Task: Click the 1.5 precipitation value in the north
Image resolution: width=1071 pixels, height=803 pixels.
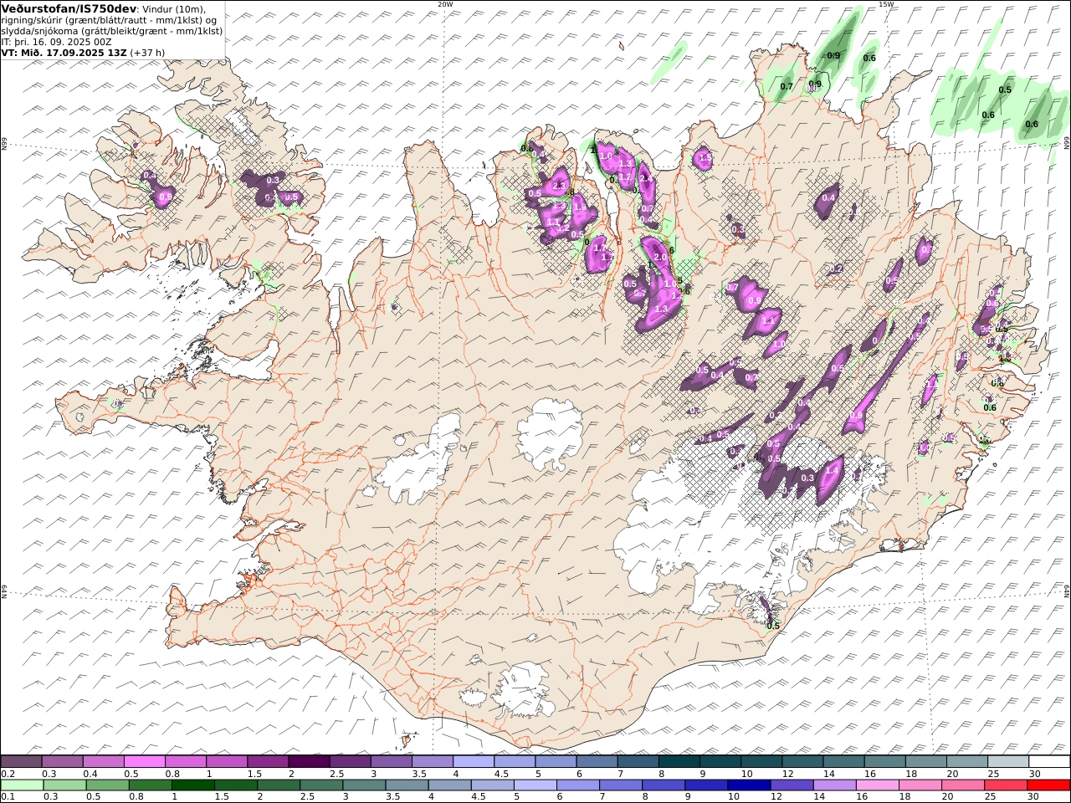Action: (705, 157)
